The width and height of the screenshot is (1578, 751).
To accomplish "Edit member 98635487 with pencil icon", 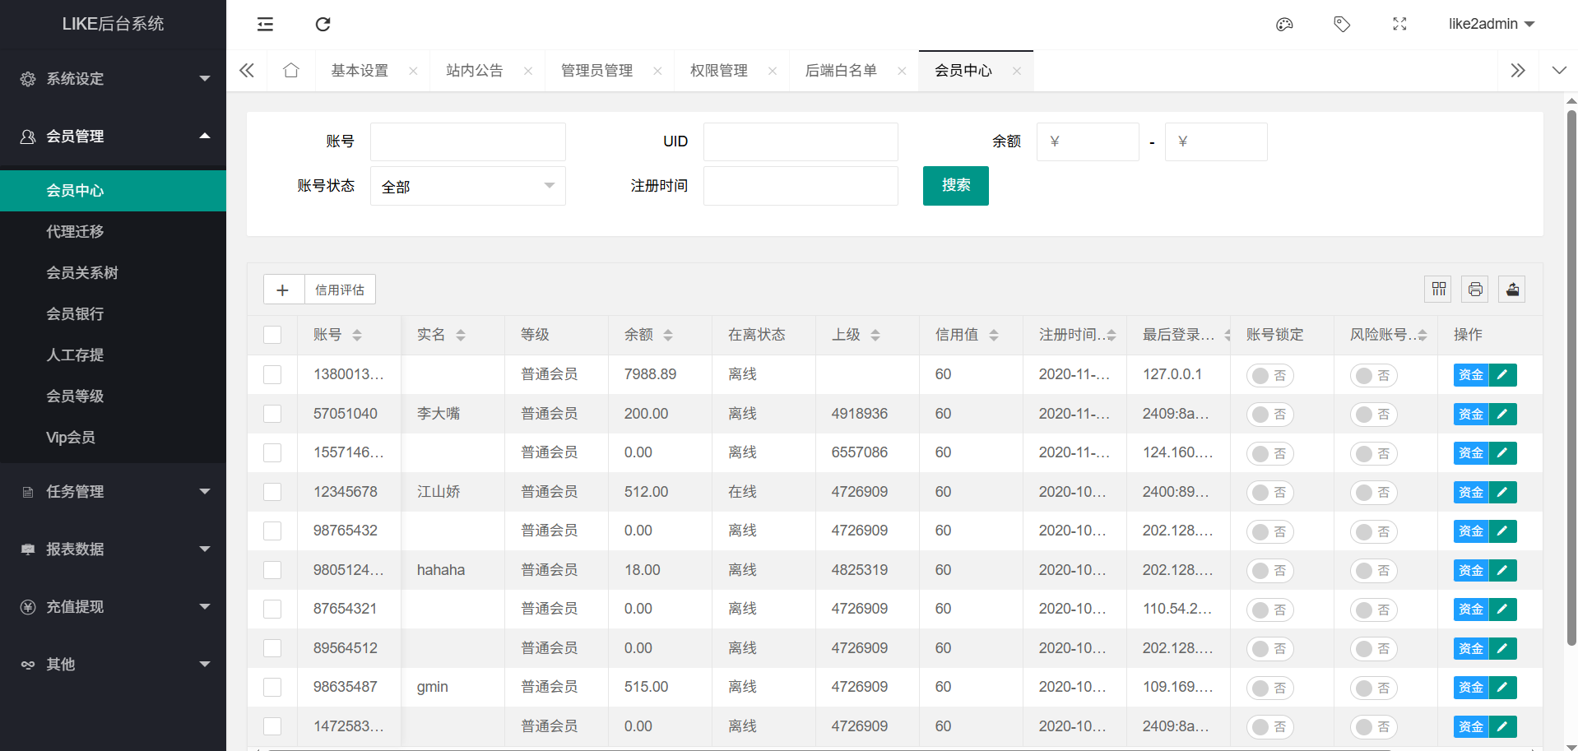I will pos(1502,687).
